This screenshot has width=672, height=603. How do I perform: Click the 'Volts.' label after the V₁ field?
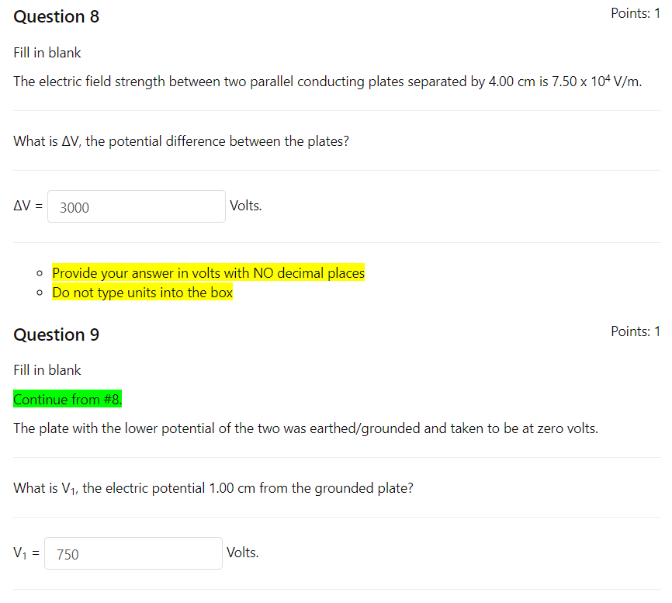click(241, 552)
